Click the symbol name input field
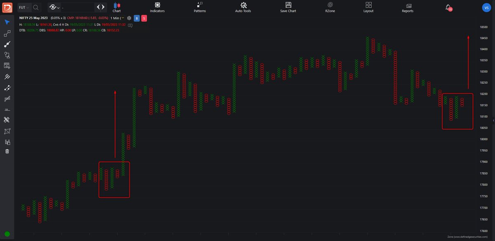 [x=77, y=7]
